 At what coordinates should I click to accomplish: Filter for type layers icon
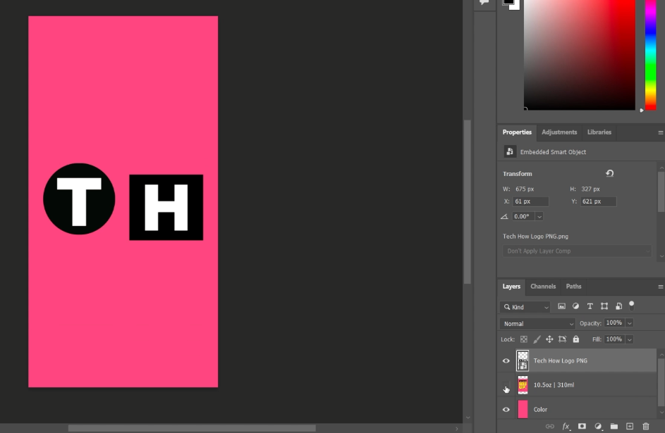tap(590, 306)
